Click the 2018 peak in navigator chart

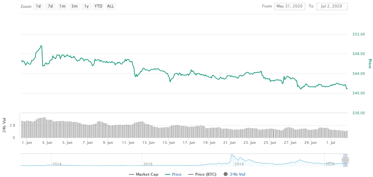click(x=232, y=155)
